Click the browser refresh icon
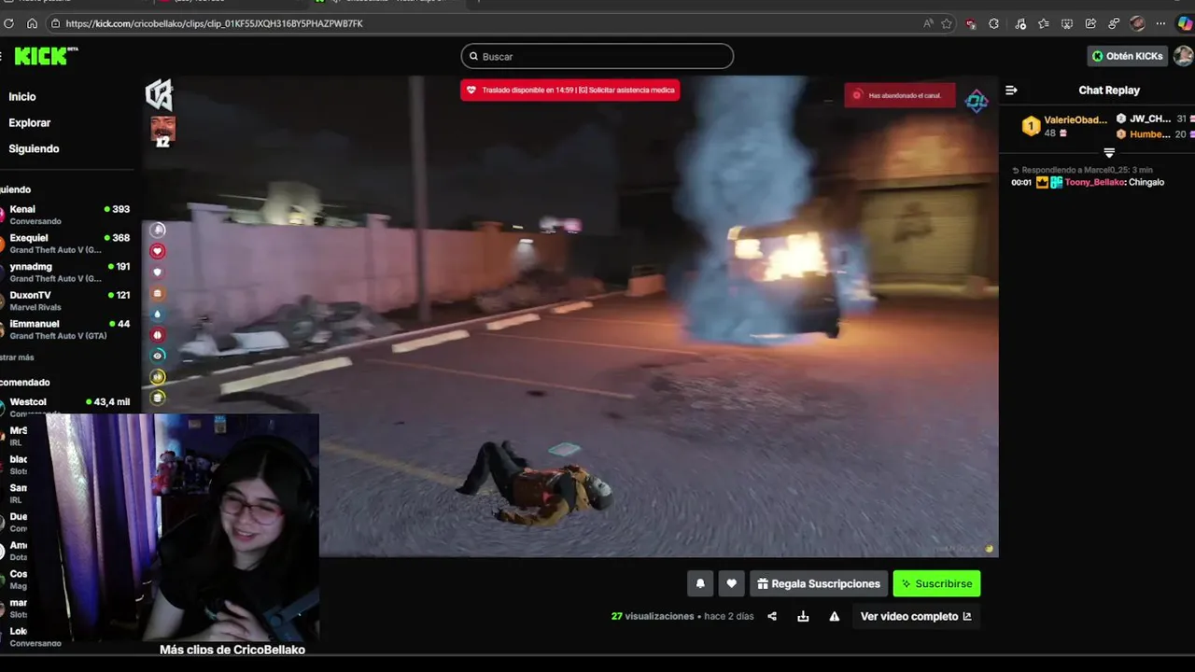This screenshot has width=1195, height=672. pos(9,23)
